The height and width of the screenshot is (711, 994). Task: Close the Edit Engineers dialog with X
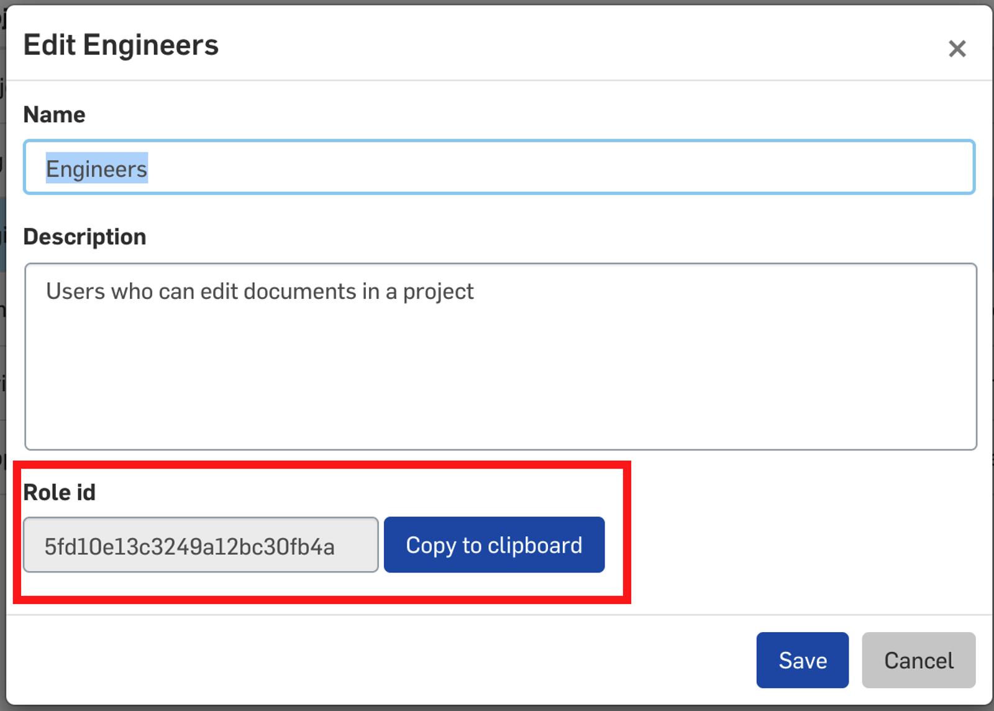(957, 48)
